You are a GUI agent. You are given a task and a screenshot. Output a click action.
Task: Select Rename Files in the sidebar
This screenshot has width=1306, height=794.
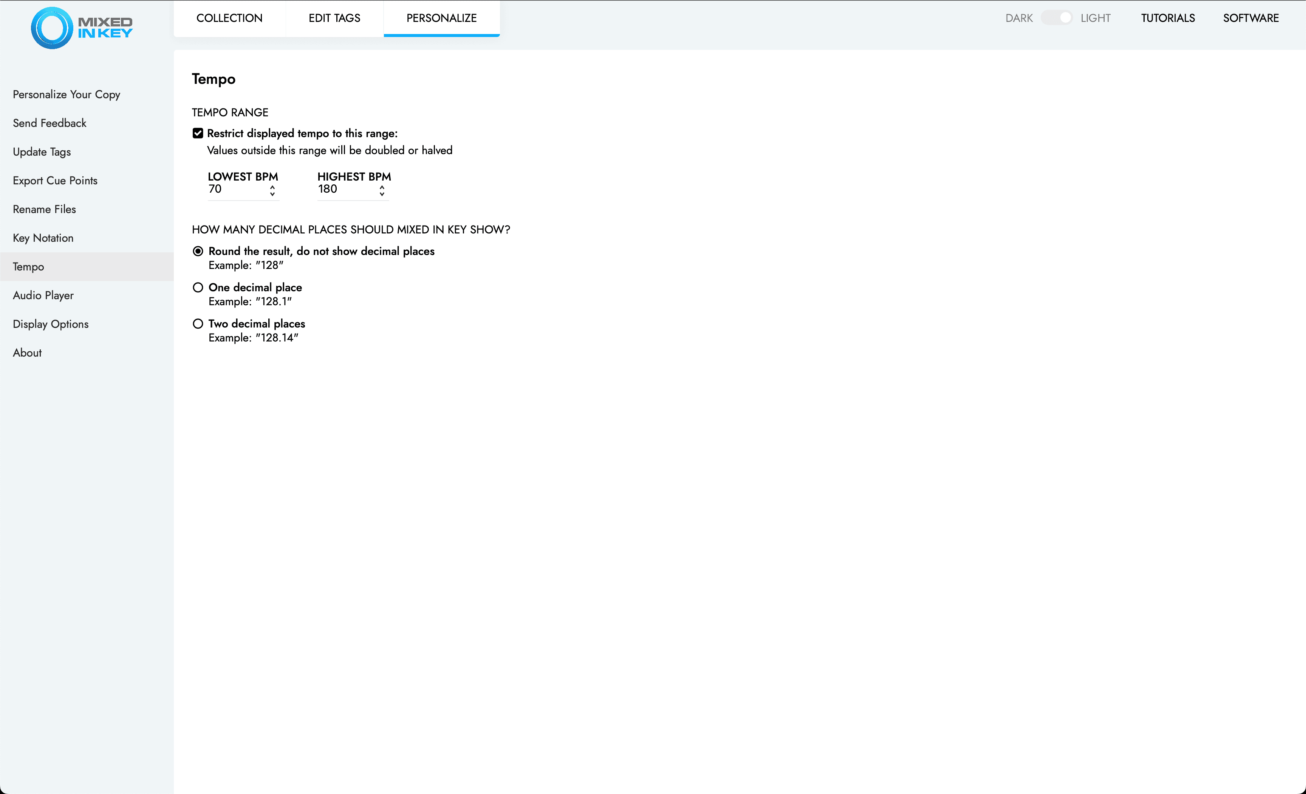[87, 209]
